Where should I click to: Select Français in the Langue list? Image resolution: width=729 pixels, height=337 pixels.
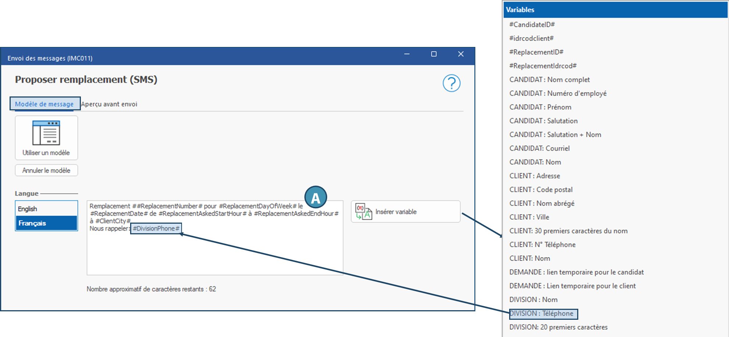click(x=46, y=223)
